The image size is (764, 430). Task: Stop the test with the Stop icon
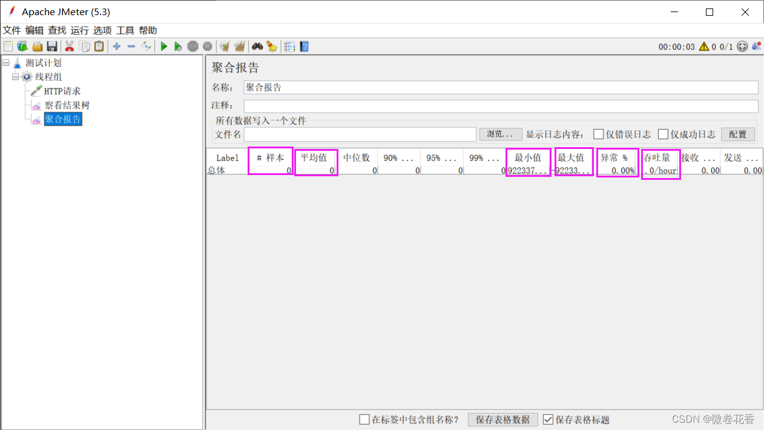point(193,46)
